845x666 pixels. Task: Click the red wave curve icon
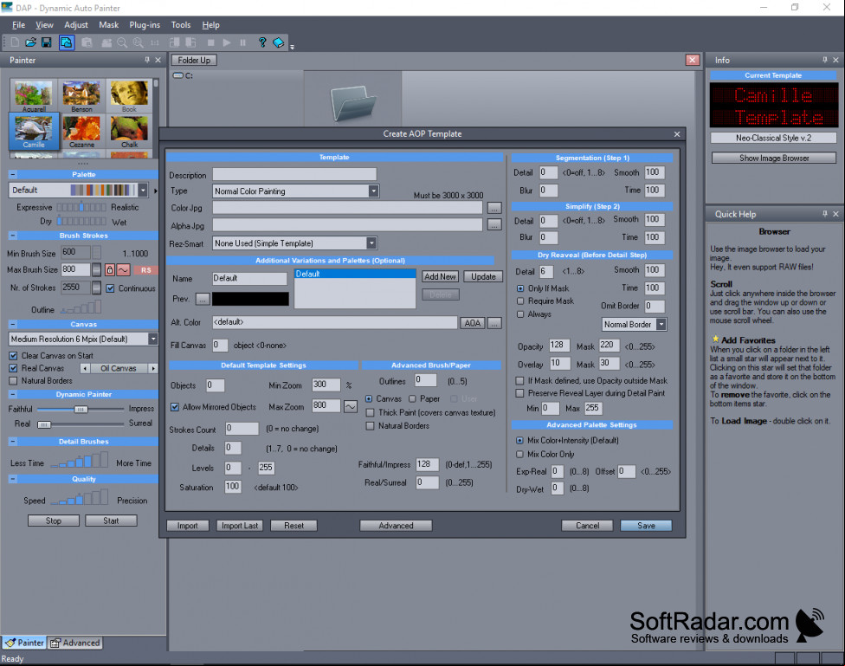point(124,269)
